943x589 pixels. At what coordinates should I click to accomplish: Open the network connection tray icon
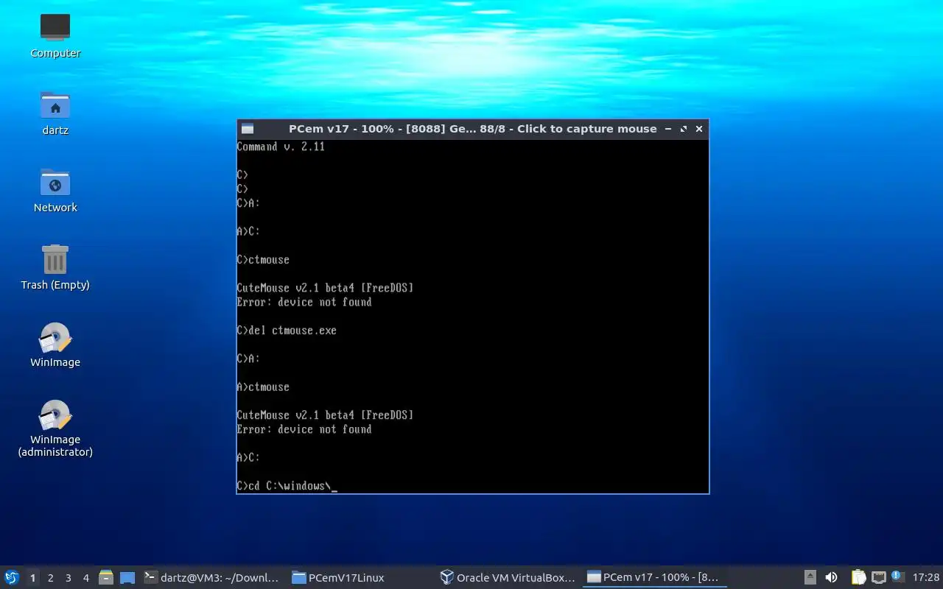click(x=878, y=577)
